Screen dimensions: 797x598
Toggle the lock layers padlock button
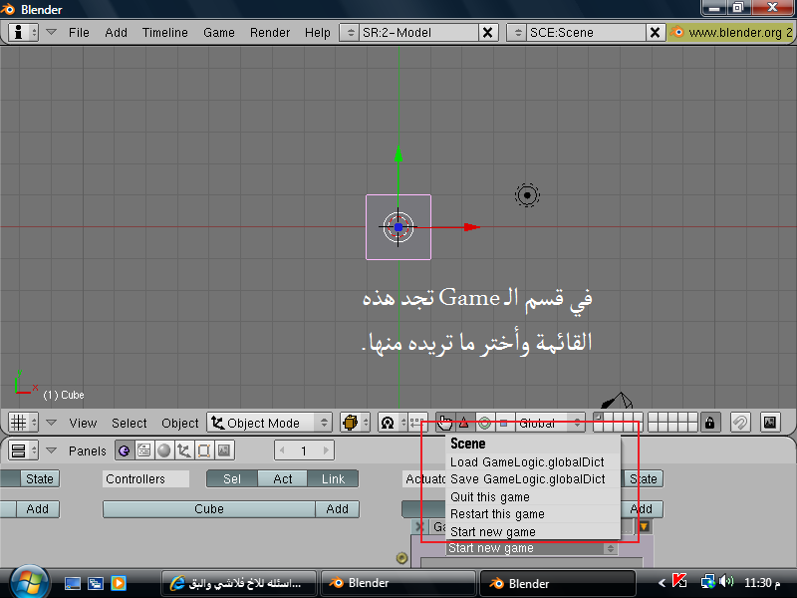710,423
